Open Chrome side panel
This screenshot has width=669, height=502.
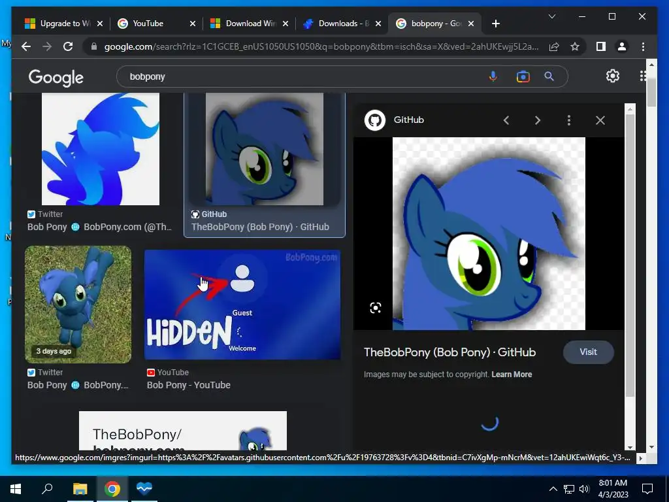[601, 46]
